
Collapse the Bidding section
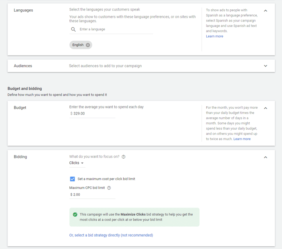coord(266,157)
